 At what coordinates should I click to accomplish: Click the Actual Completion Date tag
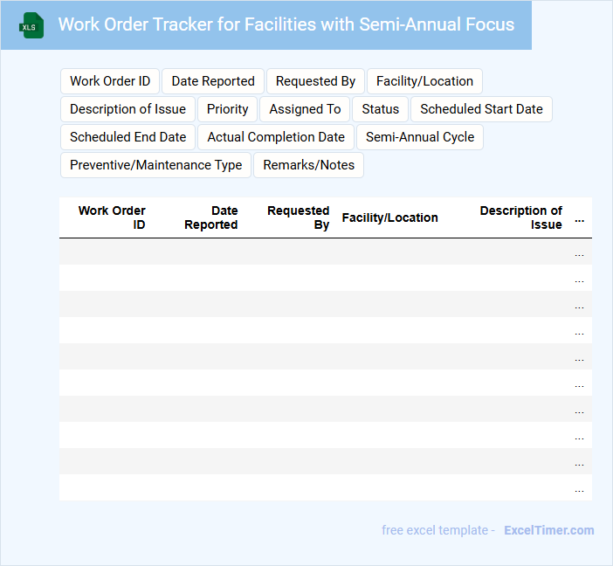click(276, 137)
